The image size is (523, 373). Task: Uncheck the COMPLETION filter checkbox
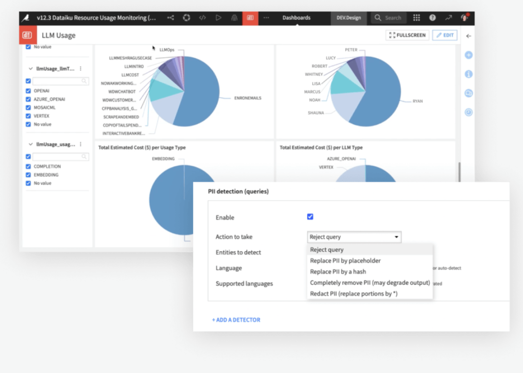pos(28,167)
